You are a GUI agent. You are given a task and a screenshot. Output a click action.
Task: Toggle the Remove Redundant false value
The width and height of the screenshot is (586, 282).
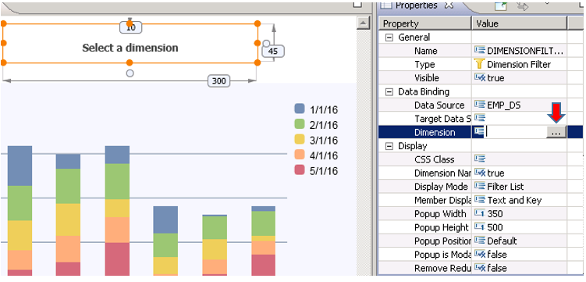(x=497, y=268)
